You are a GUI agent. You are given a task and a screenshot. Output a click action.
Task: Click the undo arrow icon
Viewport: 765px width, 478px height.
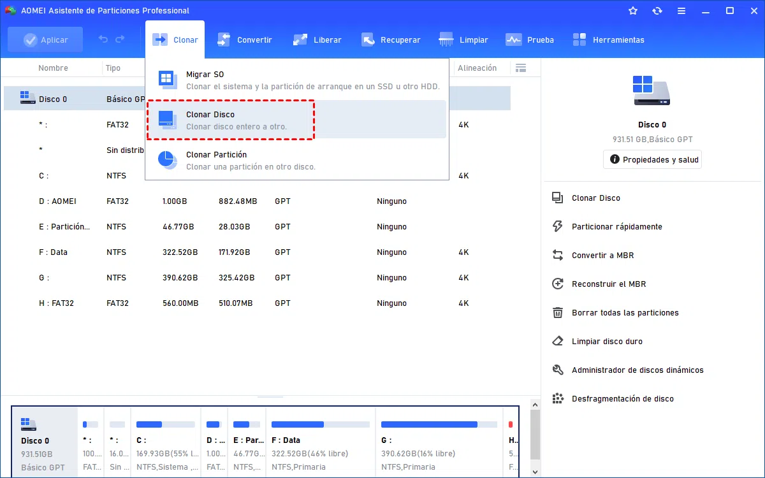click(103, 40)
